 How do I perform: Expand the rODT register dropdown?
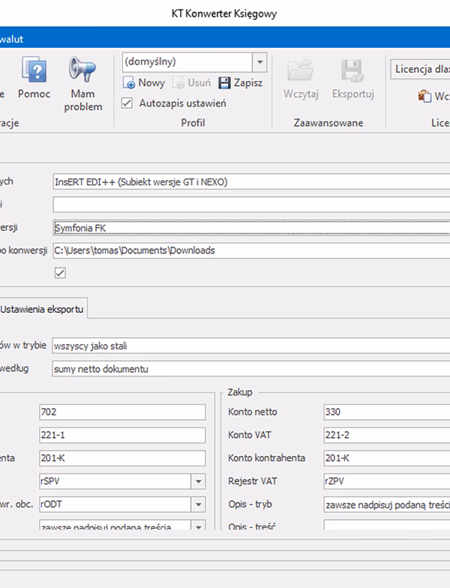[x=199, y=505]
